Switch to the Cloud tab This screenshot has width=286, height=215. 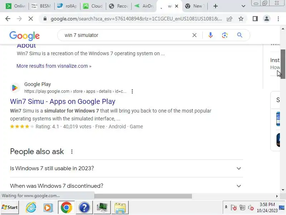(x=93, y=6)
